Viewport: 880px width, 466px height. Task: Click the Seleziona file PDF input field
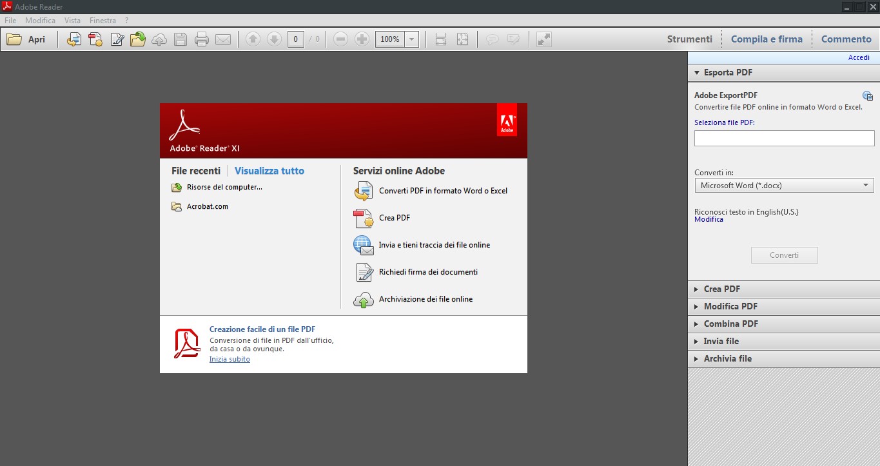point(784,138)
